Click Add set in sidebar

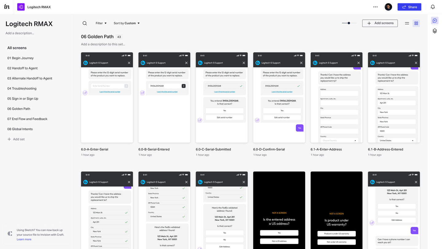pos(16,139)
